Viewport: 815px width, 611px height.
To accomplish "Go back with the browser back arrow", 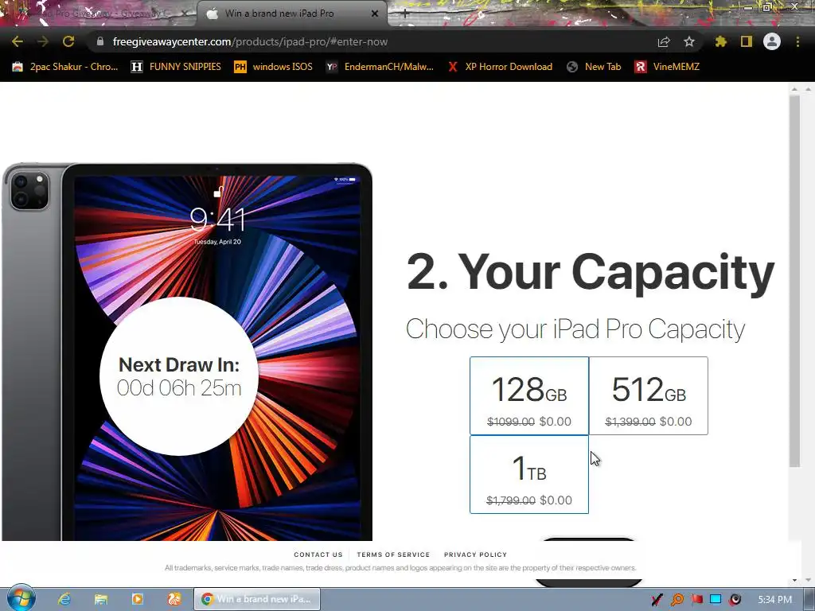I will 18,41.
